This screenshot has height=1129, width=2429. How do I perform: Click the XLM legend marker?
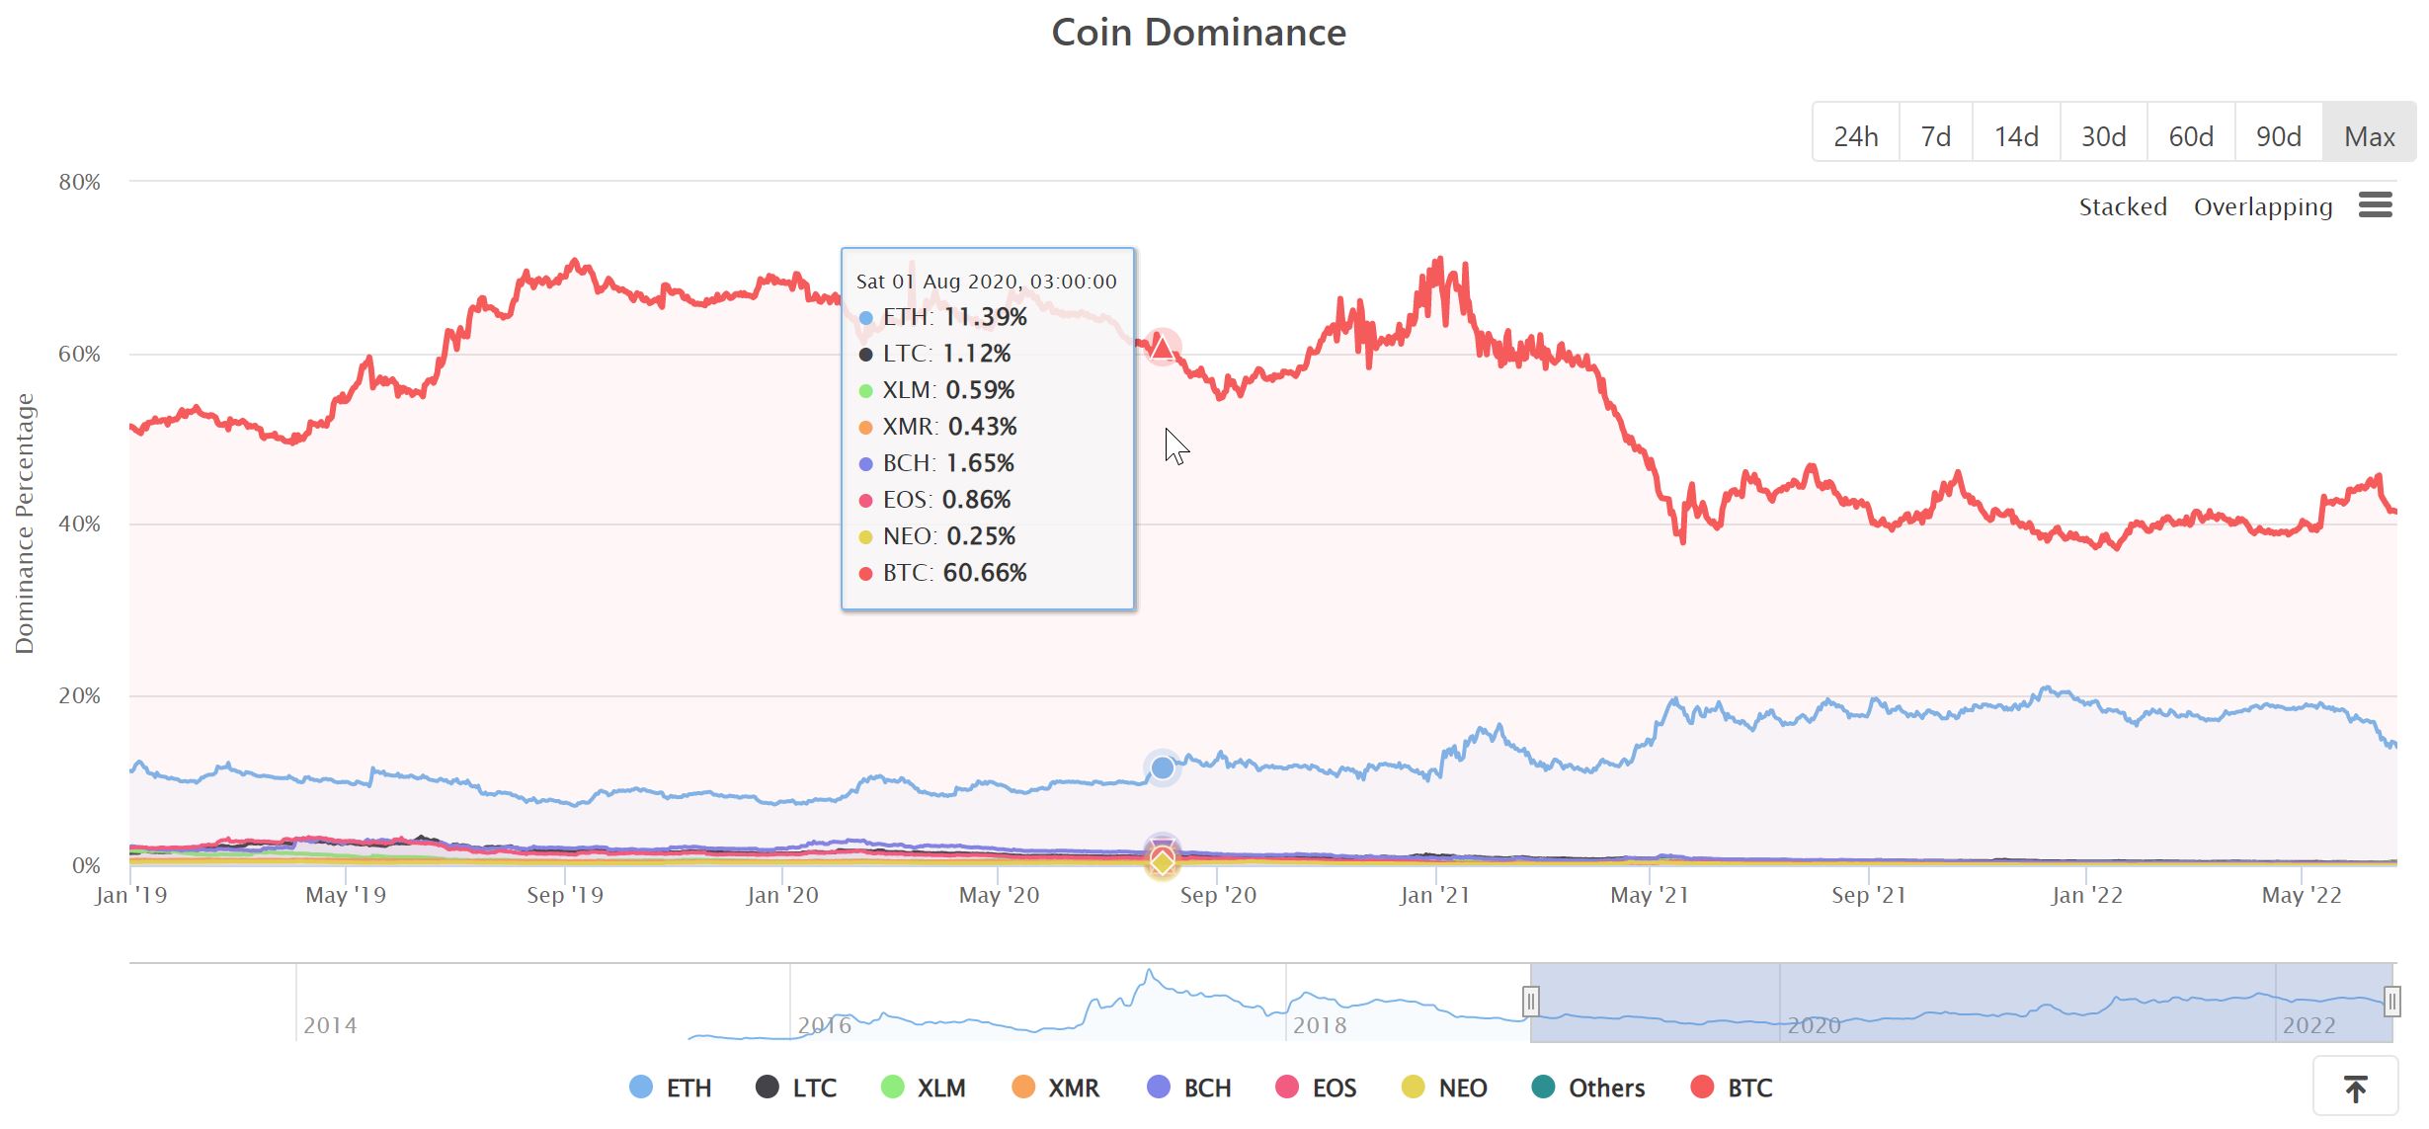click(x=892, y=1088)
